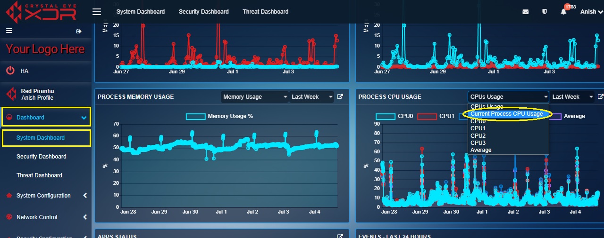The image size is (604, 238).
Task: Click the PROCESS CPU USAGE title
Action: click(x=390, y=97)
